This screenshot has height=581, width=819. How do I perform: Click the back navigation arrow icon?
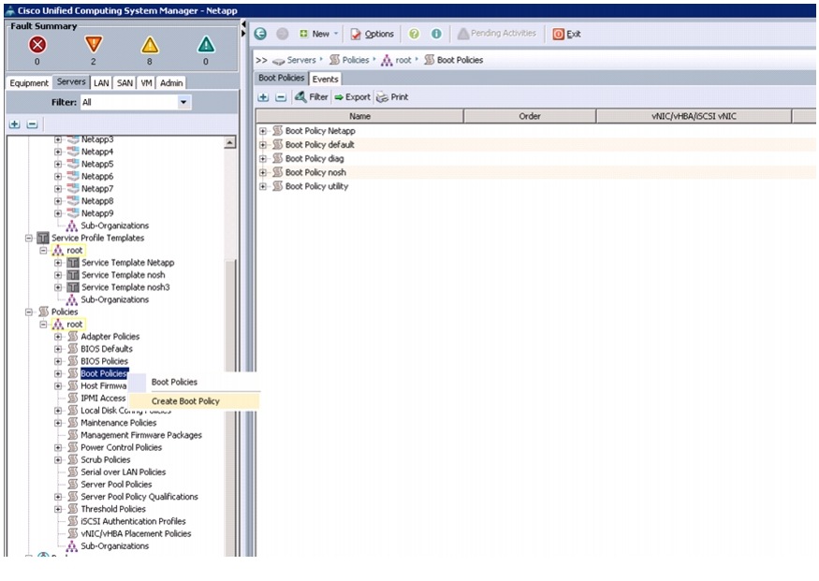tap(261, 34)
